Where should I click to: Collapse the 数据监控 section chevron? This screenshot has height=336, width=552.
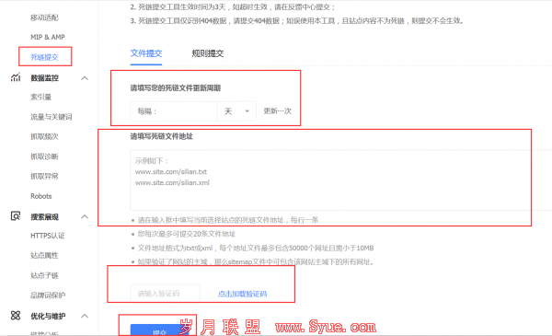tap(85, 78)
